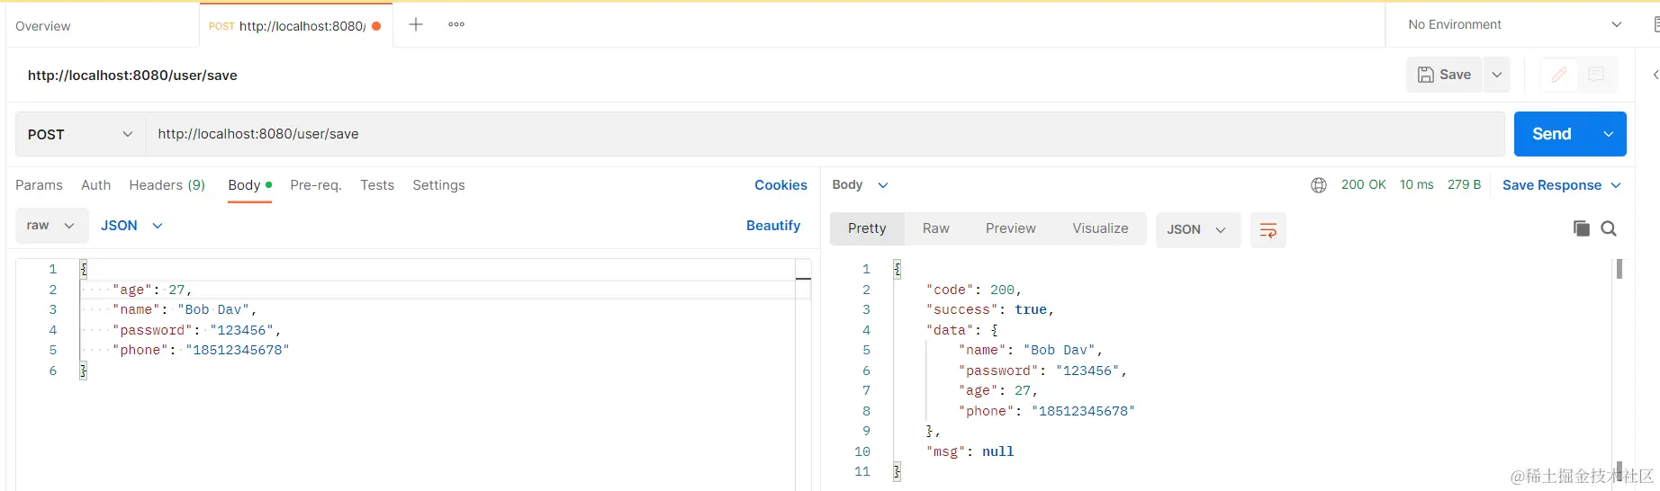Image resolution: width=1660 pixels, height=491 pixels.
Task: Open the comments icon
Action: (x=1596, y=75)
